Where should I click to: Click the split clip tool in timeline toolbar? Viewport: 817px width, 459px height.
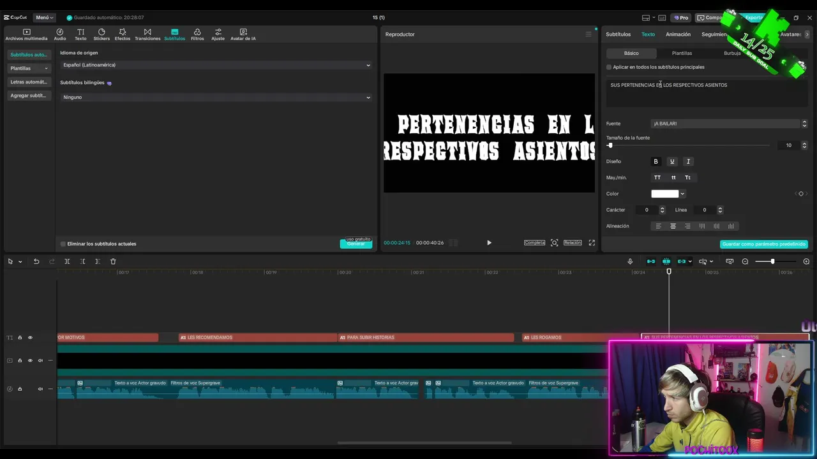click(x=67, y=261)
